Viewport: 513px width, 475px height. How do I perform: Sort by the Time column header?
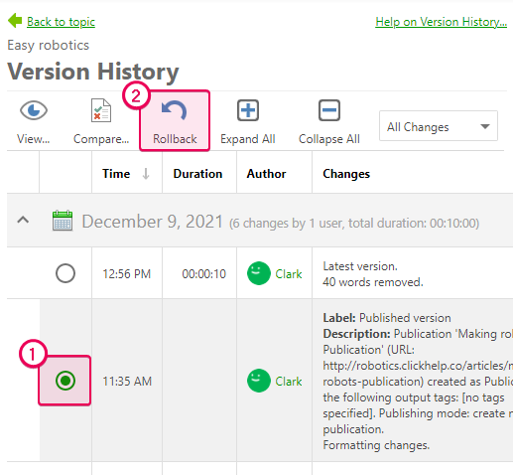(116, 174)
